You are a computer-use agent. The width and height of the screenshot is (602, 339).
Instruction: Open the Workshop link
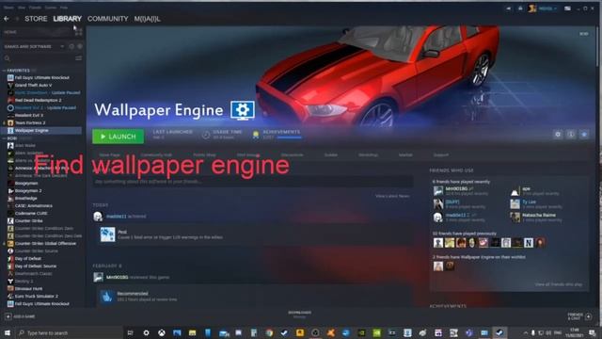click(x=368, y=154)
